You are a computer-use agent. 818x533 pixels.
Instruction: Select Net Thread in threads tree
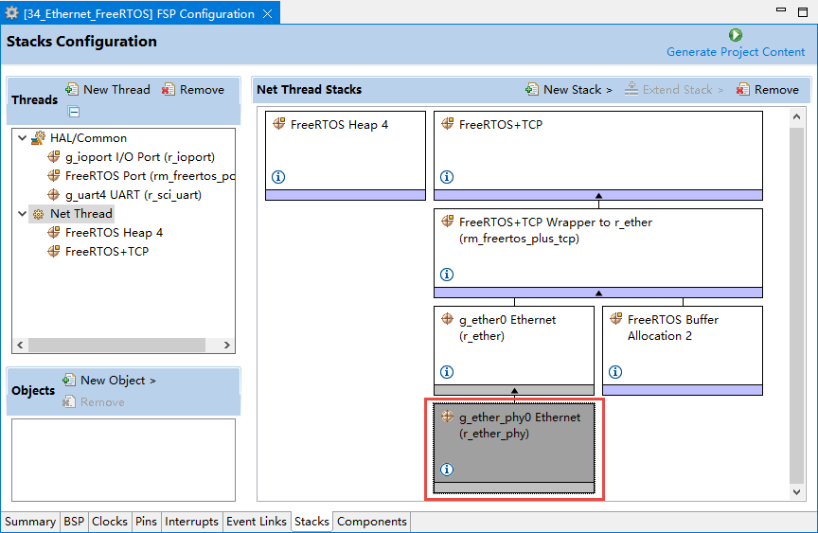81,214
